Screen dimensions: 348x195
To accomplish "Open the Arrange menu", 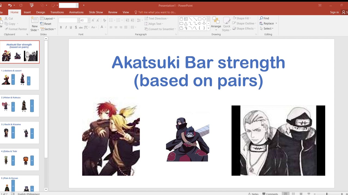I will (x=216, y=24).
